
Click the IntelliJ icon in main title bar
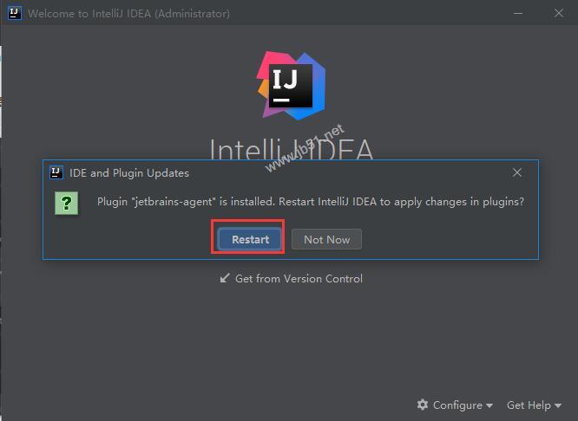15,13
